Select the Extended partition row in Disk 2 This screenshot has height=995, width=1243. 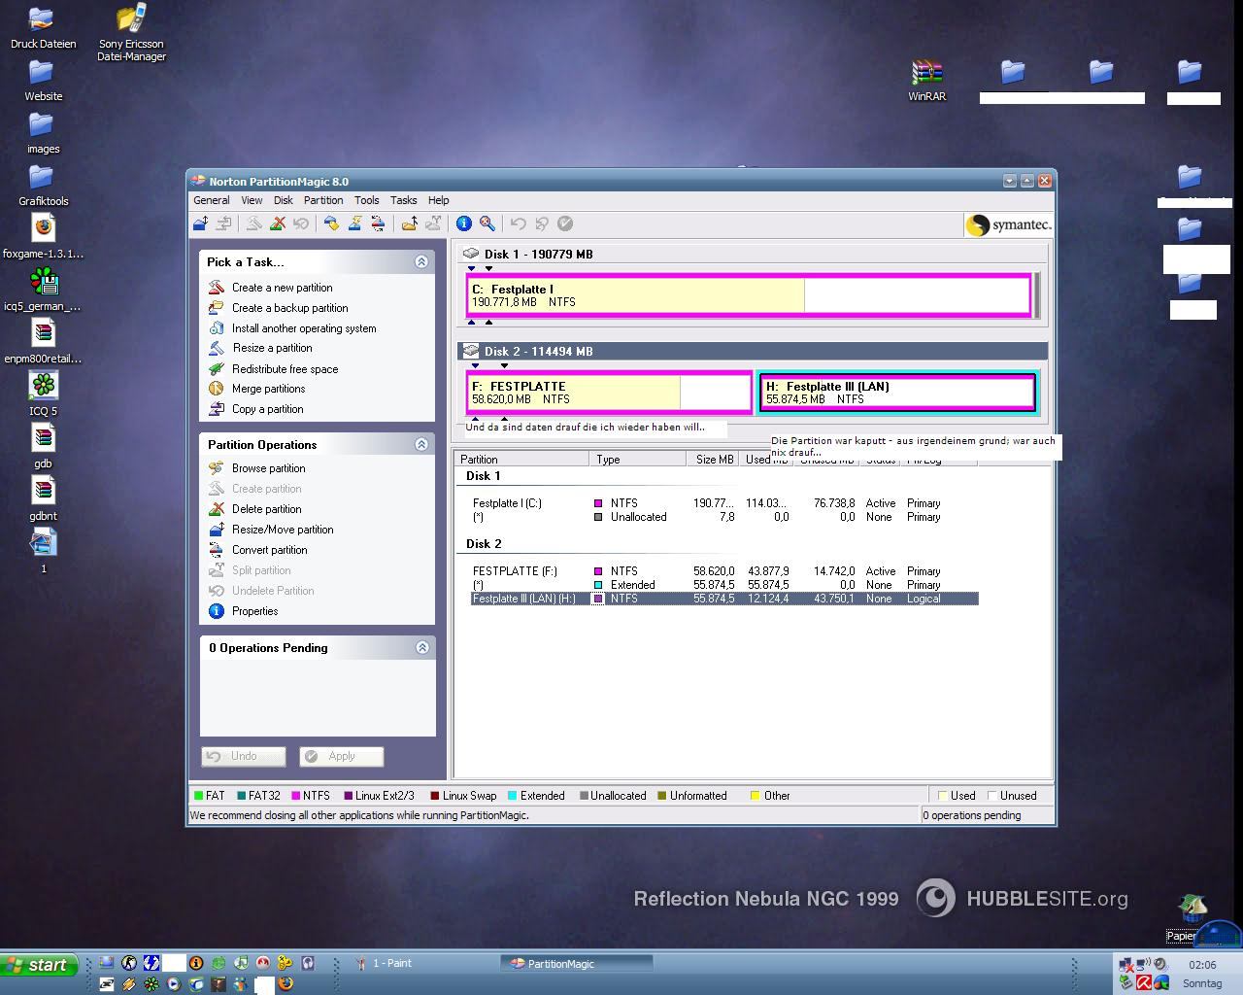pos(723,585)
